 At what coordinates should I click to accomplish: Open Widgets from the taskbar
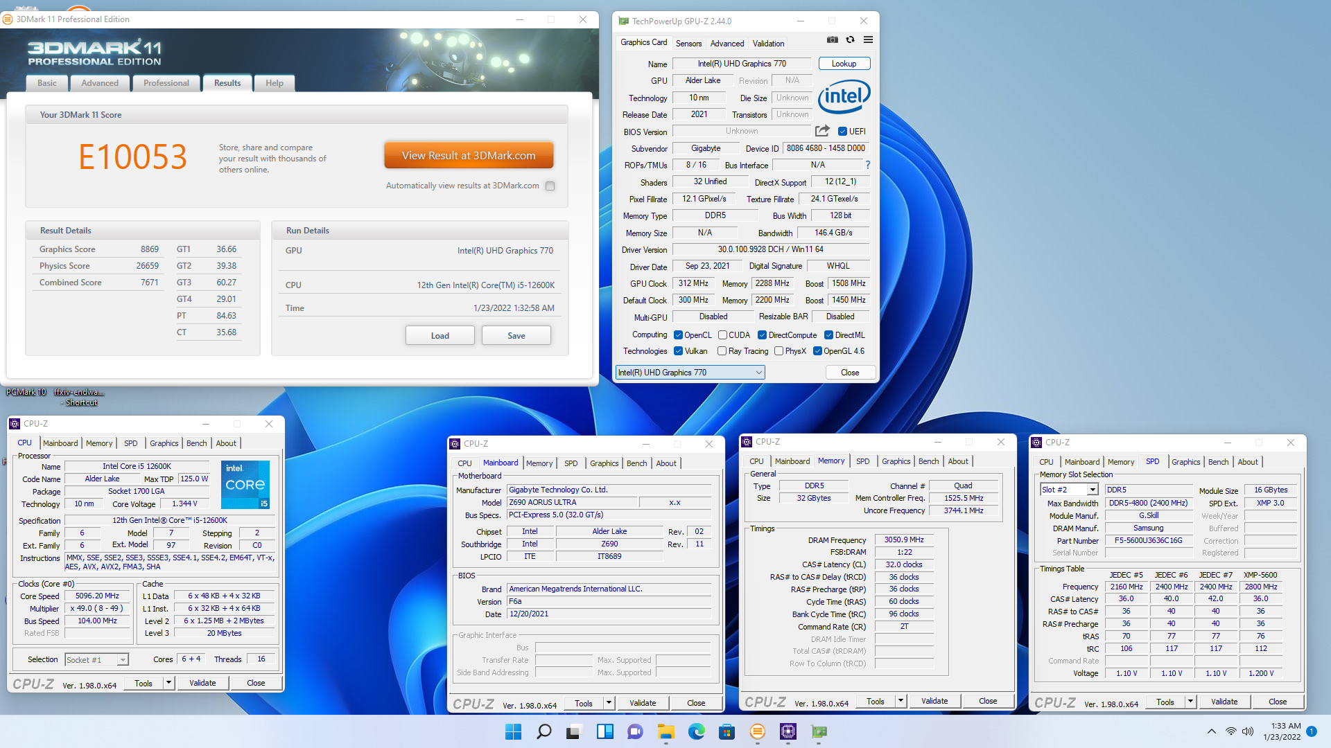click(x=605, y=731)
